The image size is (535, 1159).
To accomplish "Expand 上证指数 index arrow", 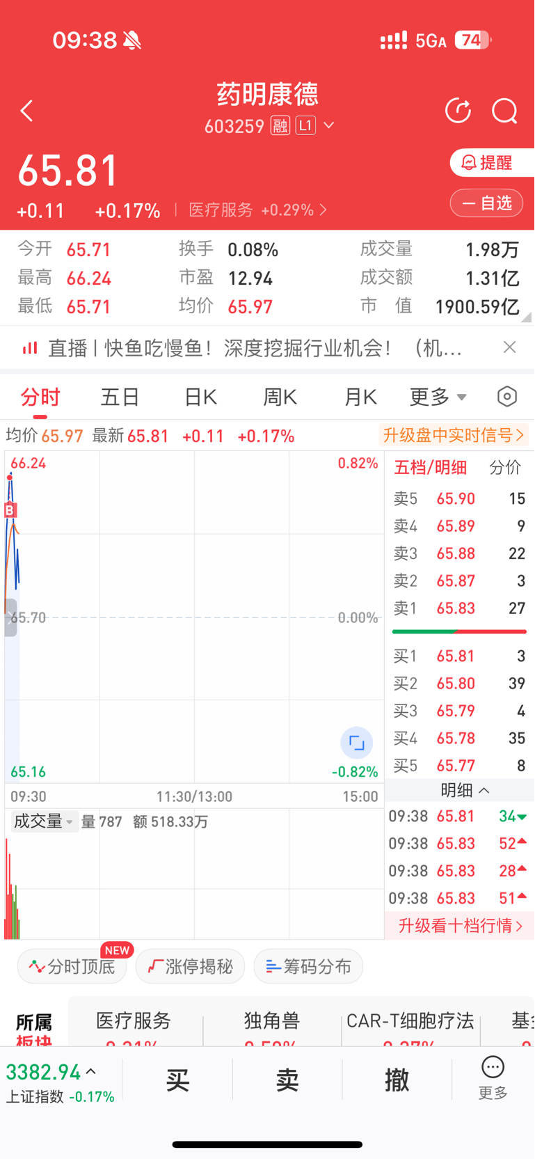I will point(91,1072).
